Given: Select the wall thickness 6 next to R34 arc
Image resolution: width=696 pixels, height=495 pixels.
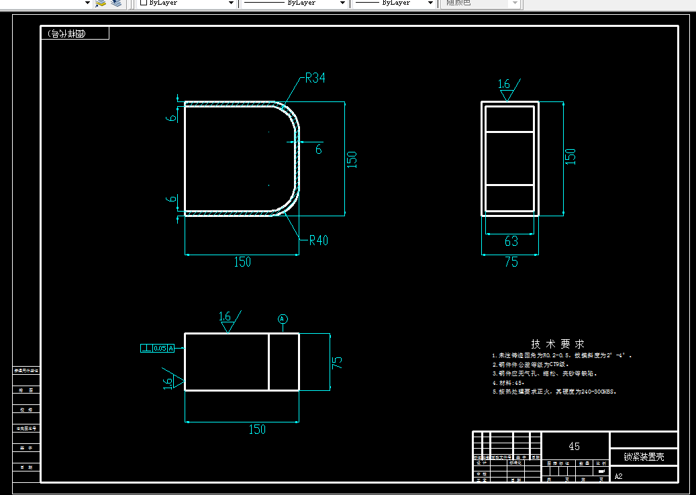Looking at the screenshot, I should [319, 149].
